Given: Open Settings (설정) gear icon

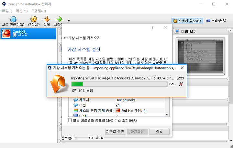Looking at the screenshot, I should 34,19.
